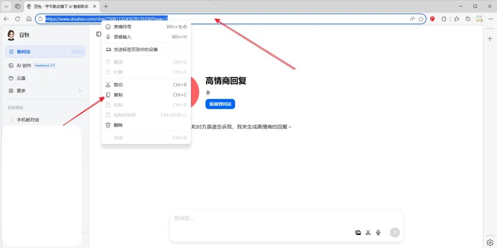The width and height of the screenshot is (497, 248).
Task: Expand the 更多 chevron in the sidebar
Action: (x=80, y=91)
